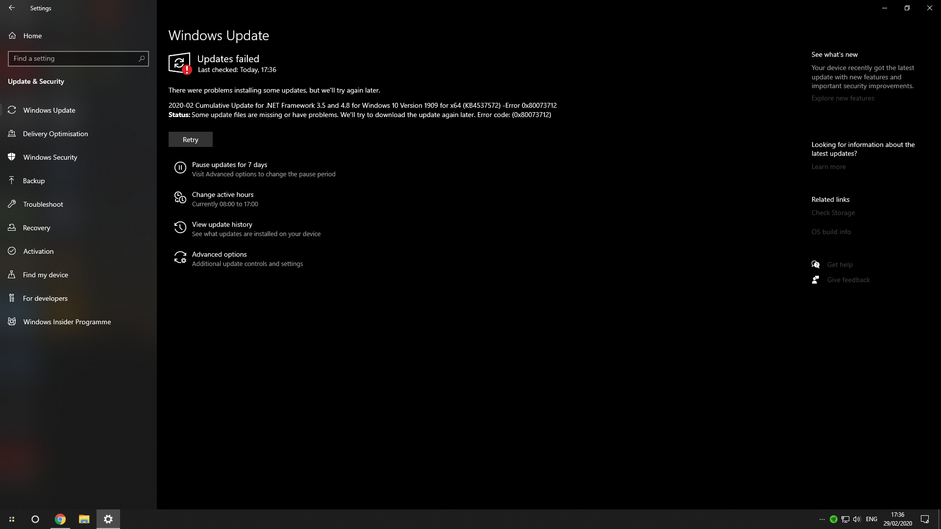The width and height of the screenshot is (941, 529).
Task: Open Explore new features link
Action: click(x=842, y=97)
